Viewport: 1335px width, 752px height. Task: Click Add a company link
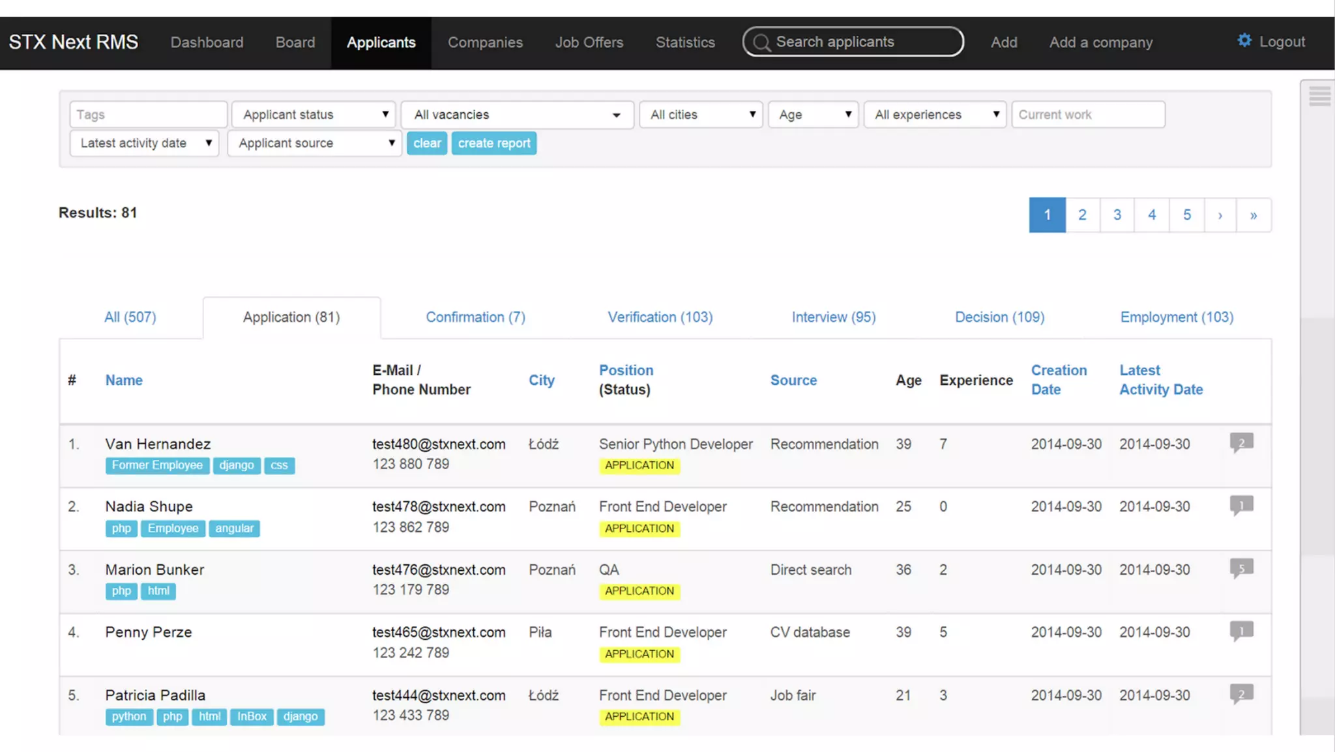(1101, 42)
